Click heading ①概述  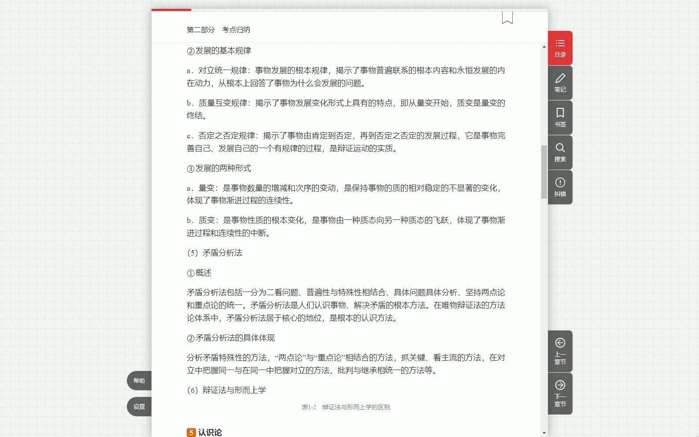(x=199, y=273)
